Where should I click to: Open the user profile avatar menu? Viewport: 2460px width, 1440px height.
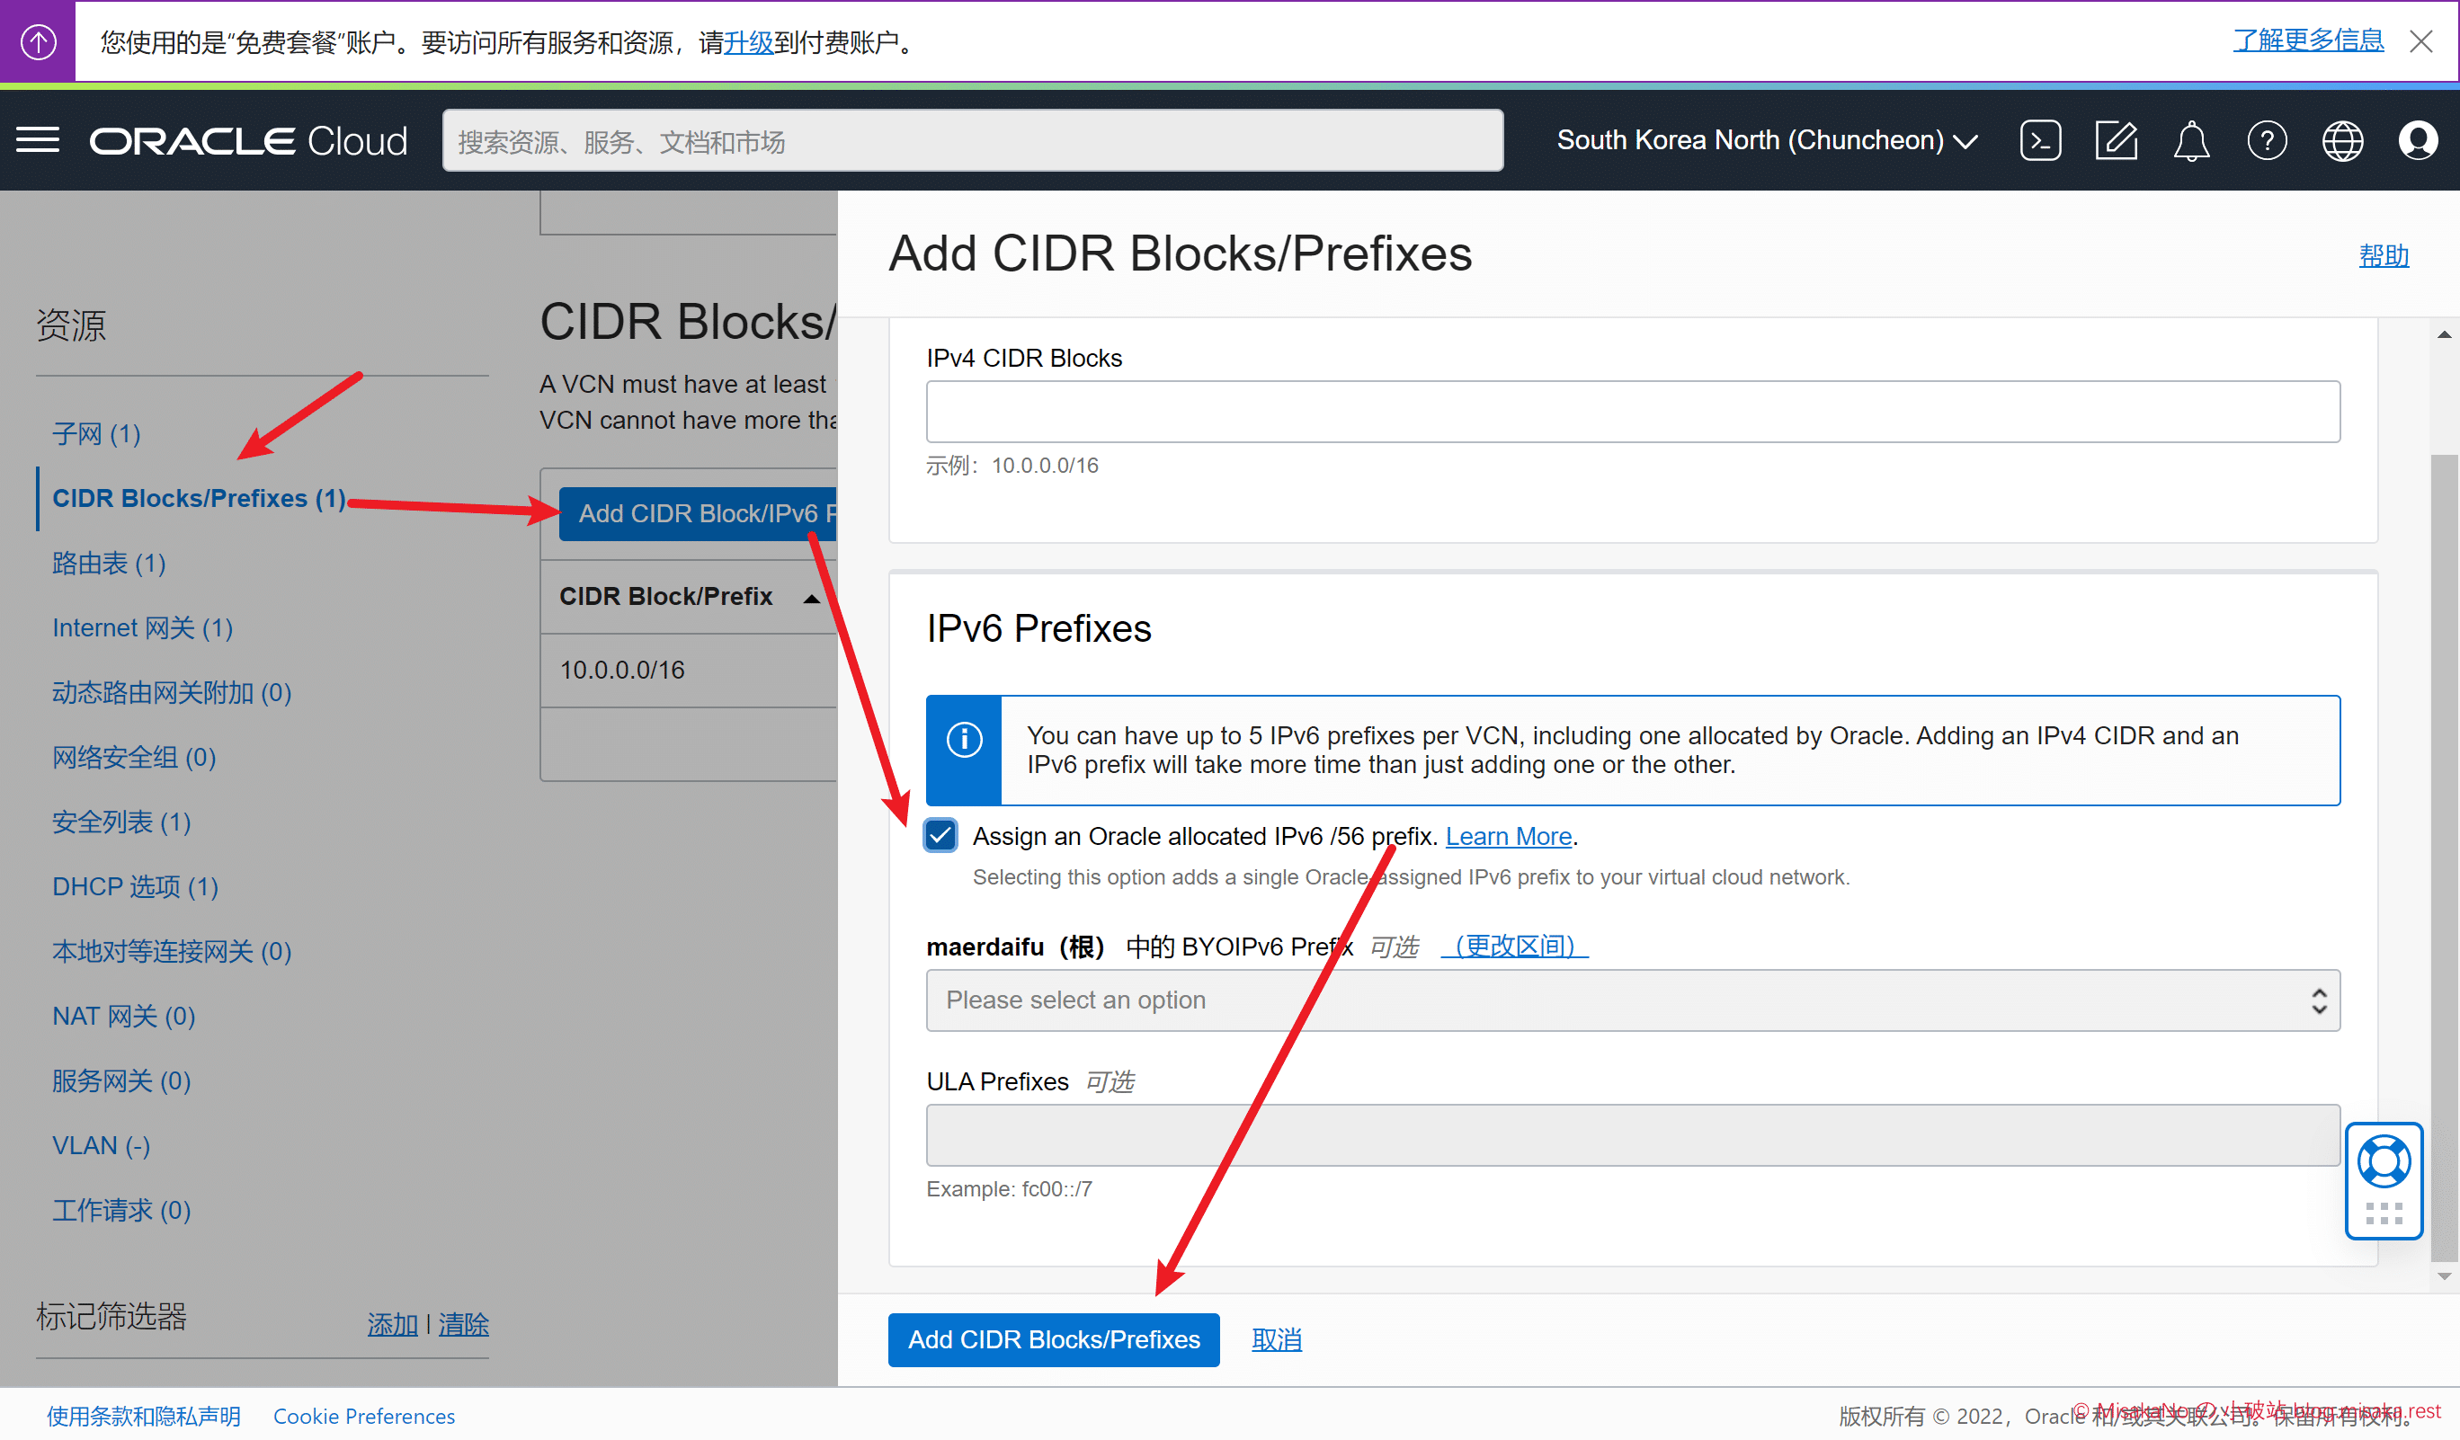click(2417, 140)
